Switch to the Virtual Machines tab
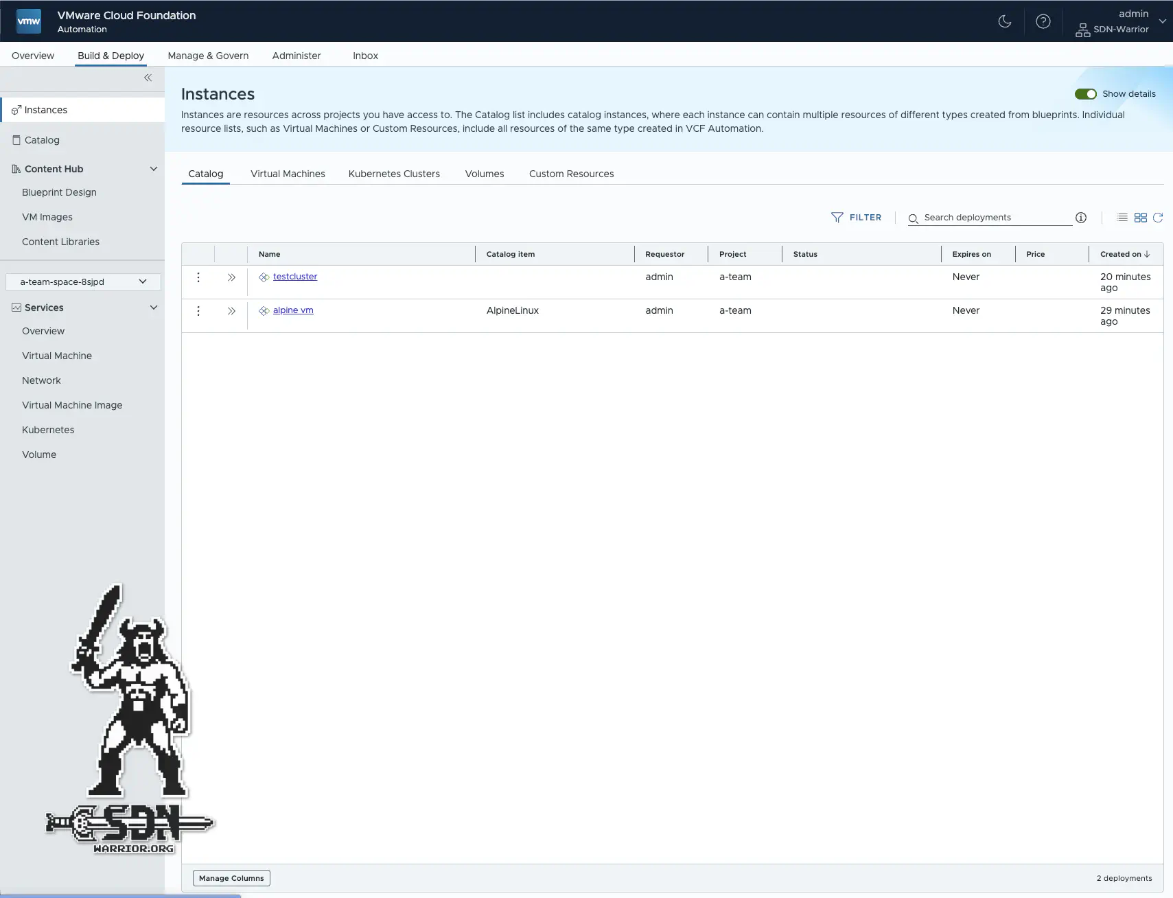This screenshot has height=898, width=1173. pyautogui.click(x=287, y=174)
